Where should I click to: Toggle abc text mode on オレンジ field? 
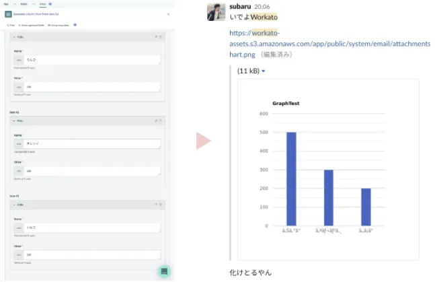tap(19, 143)
